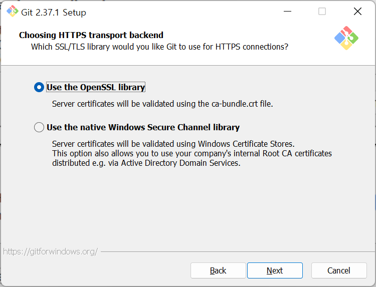Click the SSL/TLS library question subtitle
Viewport: 376px width, 287px height.
tap(159, 47)
